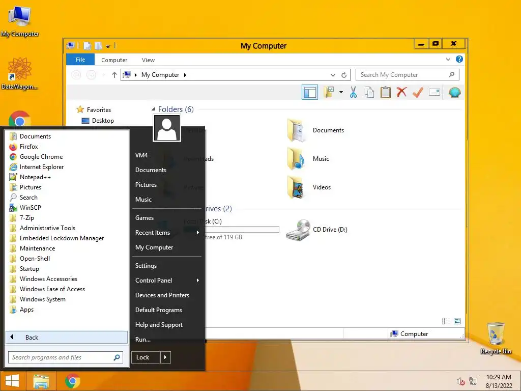521x391 pixels.
Task: Expand the Control Panel submenu
Action: pos(167,281)
